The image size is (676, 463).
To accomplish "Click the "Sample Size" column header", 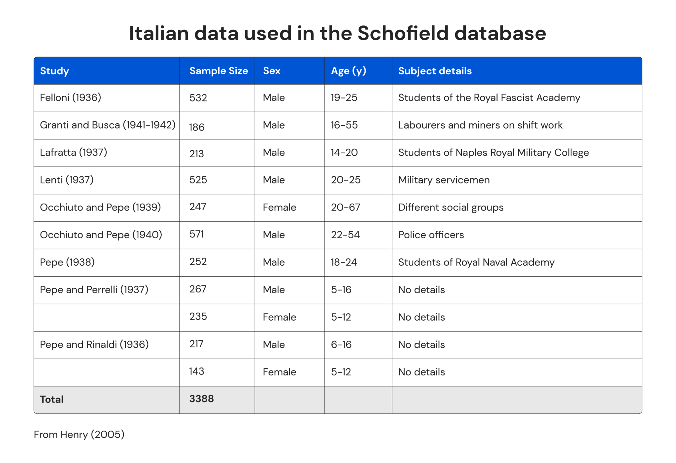I will (219, 71).
